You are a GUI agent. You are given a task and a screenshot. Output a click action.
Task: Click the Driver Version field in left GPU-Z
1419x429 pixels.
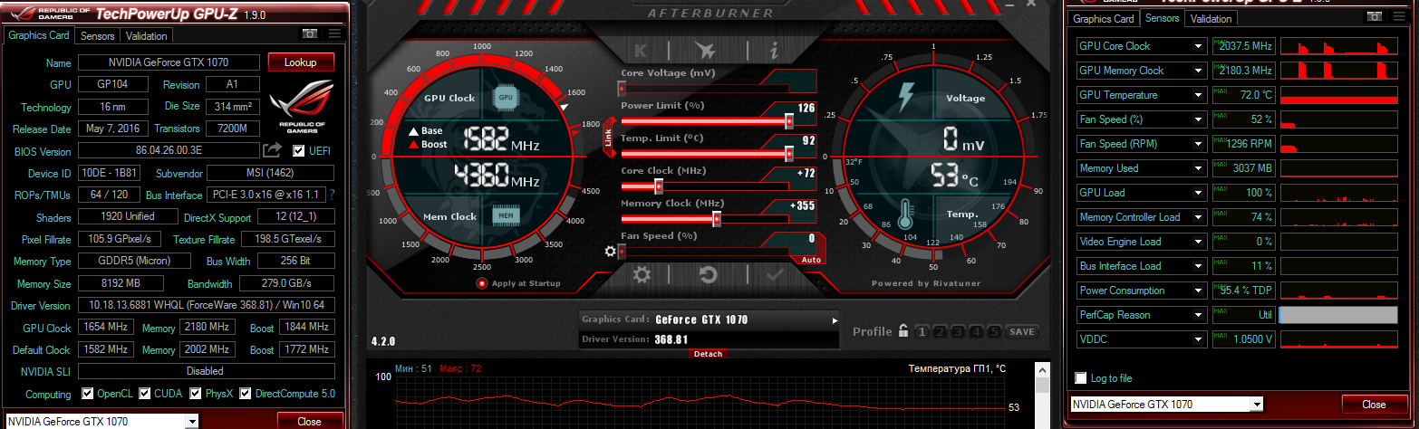206,305
